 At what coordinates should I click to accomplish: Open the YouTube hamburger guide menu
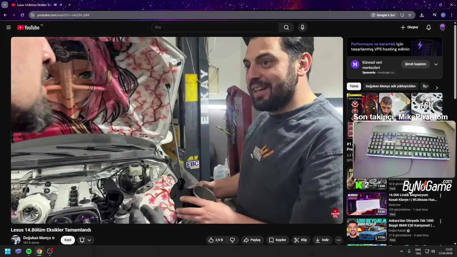click(9, 27)
